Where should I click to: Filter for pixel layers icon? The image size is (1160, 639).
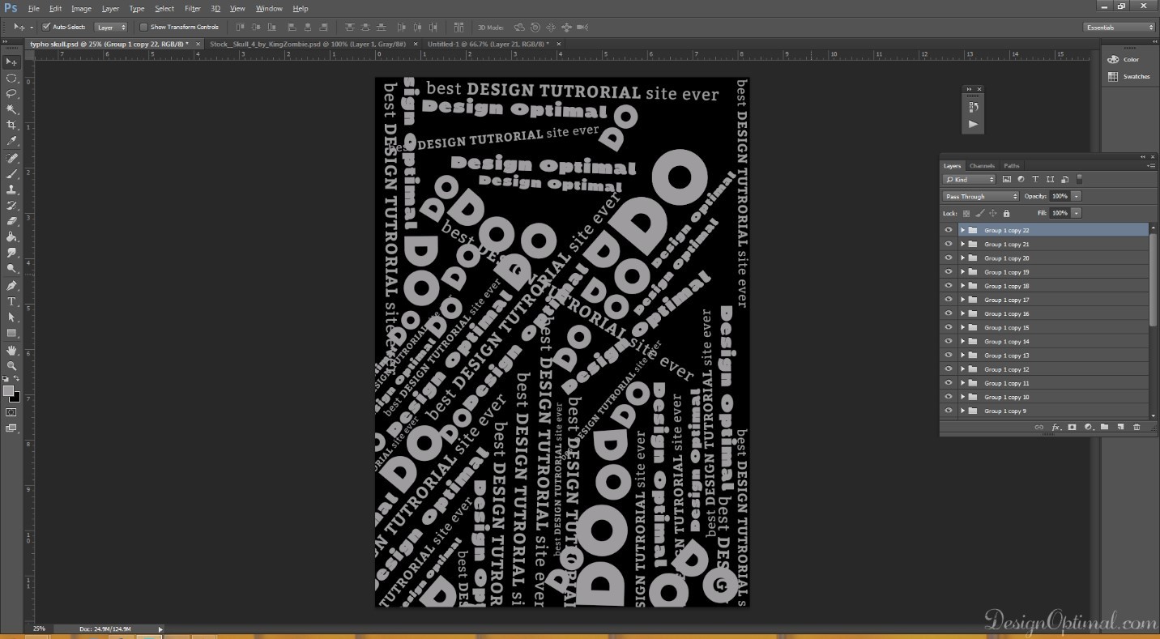point(1007,179)
